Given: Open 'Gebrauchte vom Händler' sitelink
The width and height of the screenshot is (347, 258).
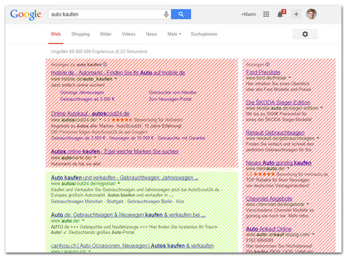Looking at the screenshot, I should point(172,92).
